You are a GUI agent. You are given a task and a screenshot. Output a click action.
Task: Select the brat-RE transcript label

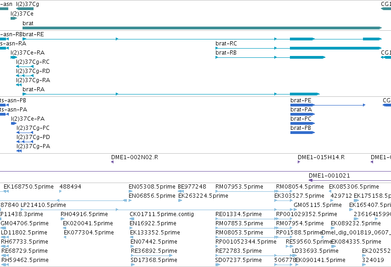coord(33,34)
